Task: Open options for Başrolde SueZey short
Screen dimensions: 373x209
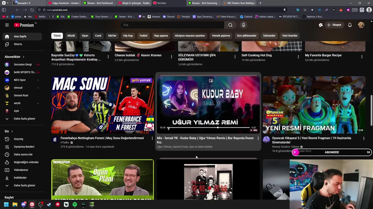Action: [x=108, y=57]
